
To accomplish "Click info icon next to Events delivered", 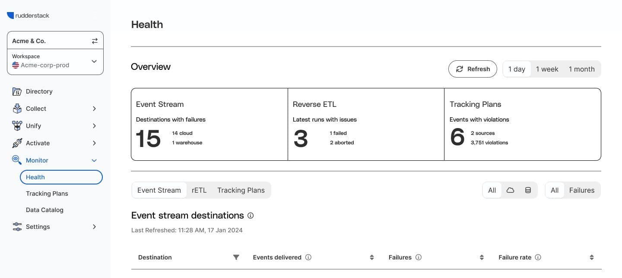I will click(x=308, y=257).
